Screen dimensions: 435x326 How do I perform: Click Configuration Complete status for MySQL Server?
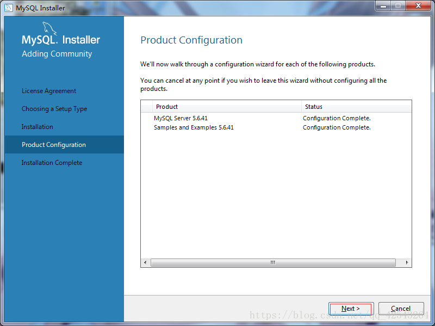[x=337, y=118]
